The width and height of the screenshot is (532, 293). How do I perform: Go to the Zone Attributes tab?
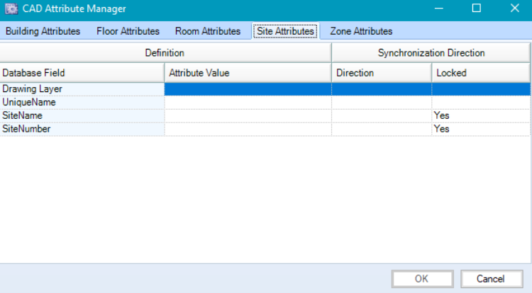pyautogui.click(x=361, y=31)
